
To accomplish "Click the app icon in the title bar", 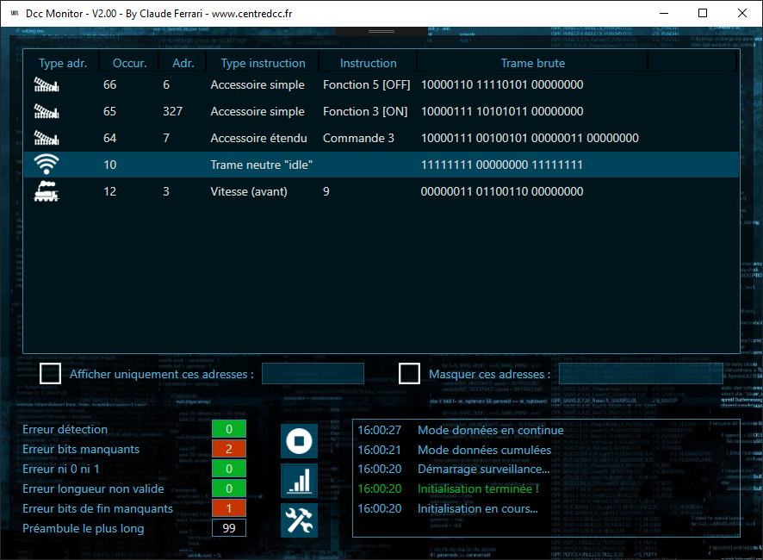I will [x=15, y=13].
